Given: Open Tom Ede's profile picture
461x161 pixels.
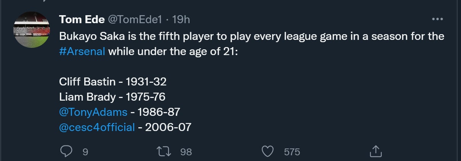Looking at the screenshot, I should click(x=32, y=30).
